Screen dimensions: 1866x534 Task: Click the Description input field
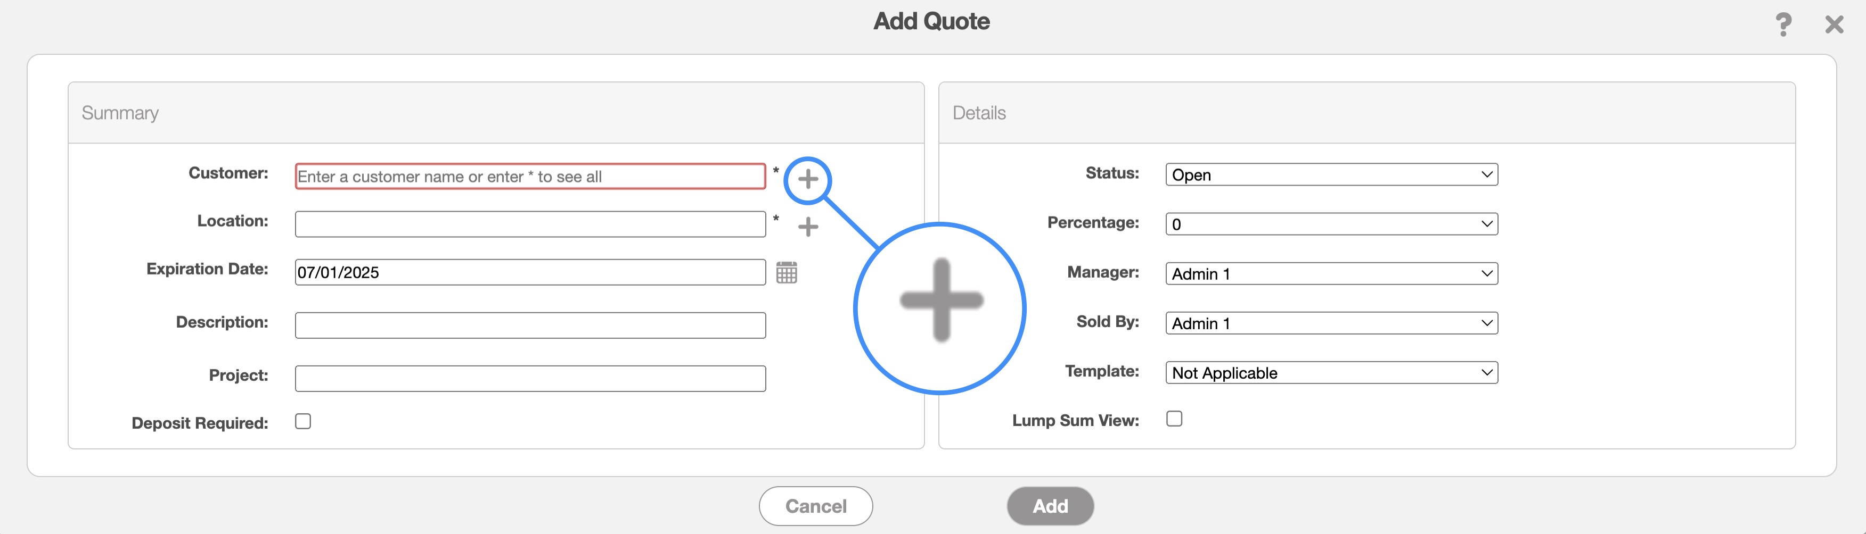pyautogui.click(x=529, y=326)
